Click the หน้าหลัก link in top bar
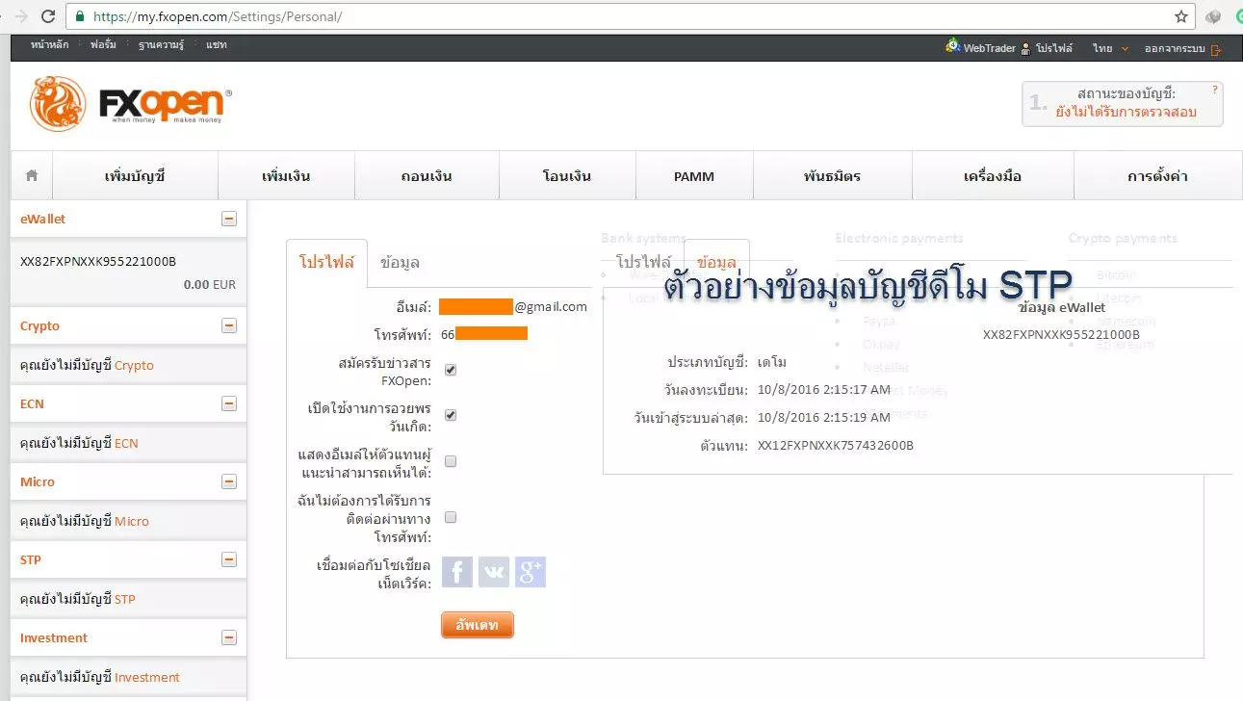 click(x=49, y=44)
